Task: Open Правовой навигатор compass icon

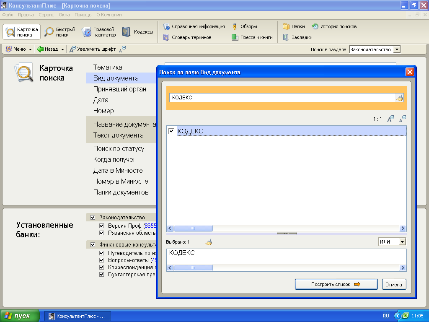Action: [x=86, y=32]
